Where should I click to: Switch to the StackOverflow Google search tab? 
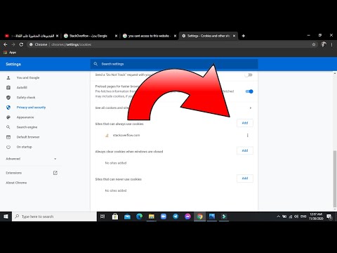click(90, 36)
